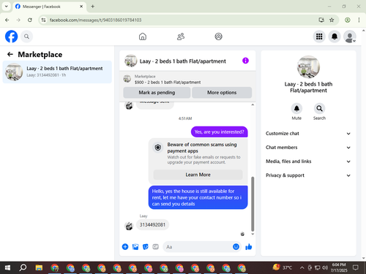Click the More options button
The image size is (366, 274).
tap(222, 93)
